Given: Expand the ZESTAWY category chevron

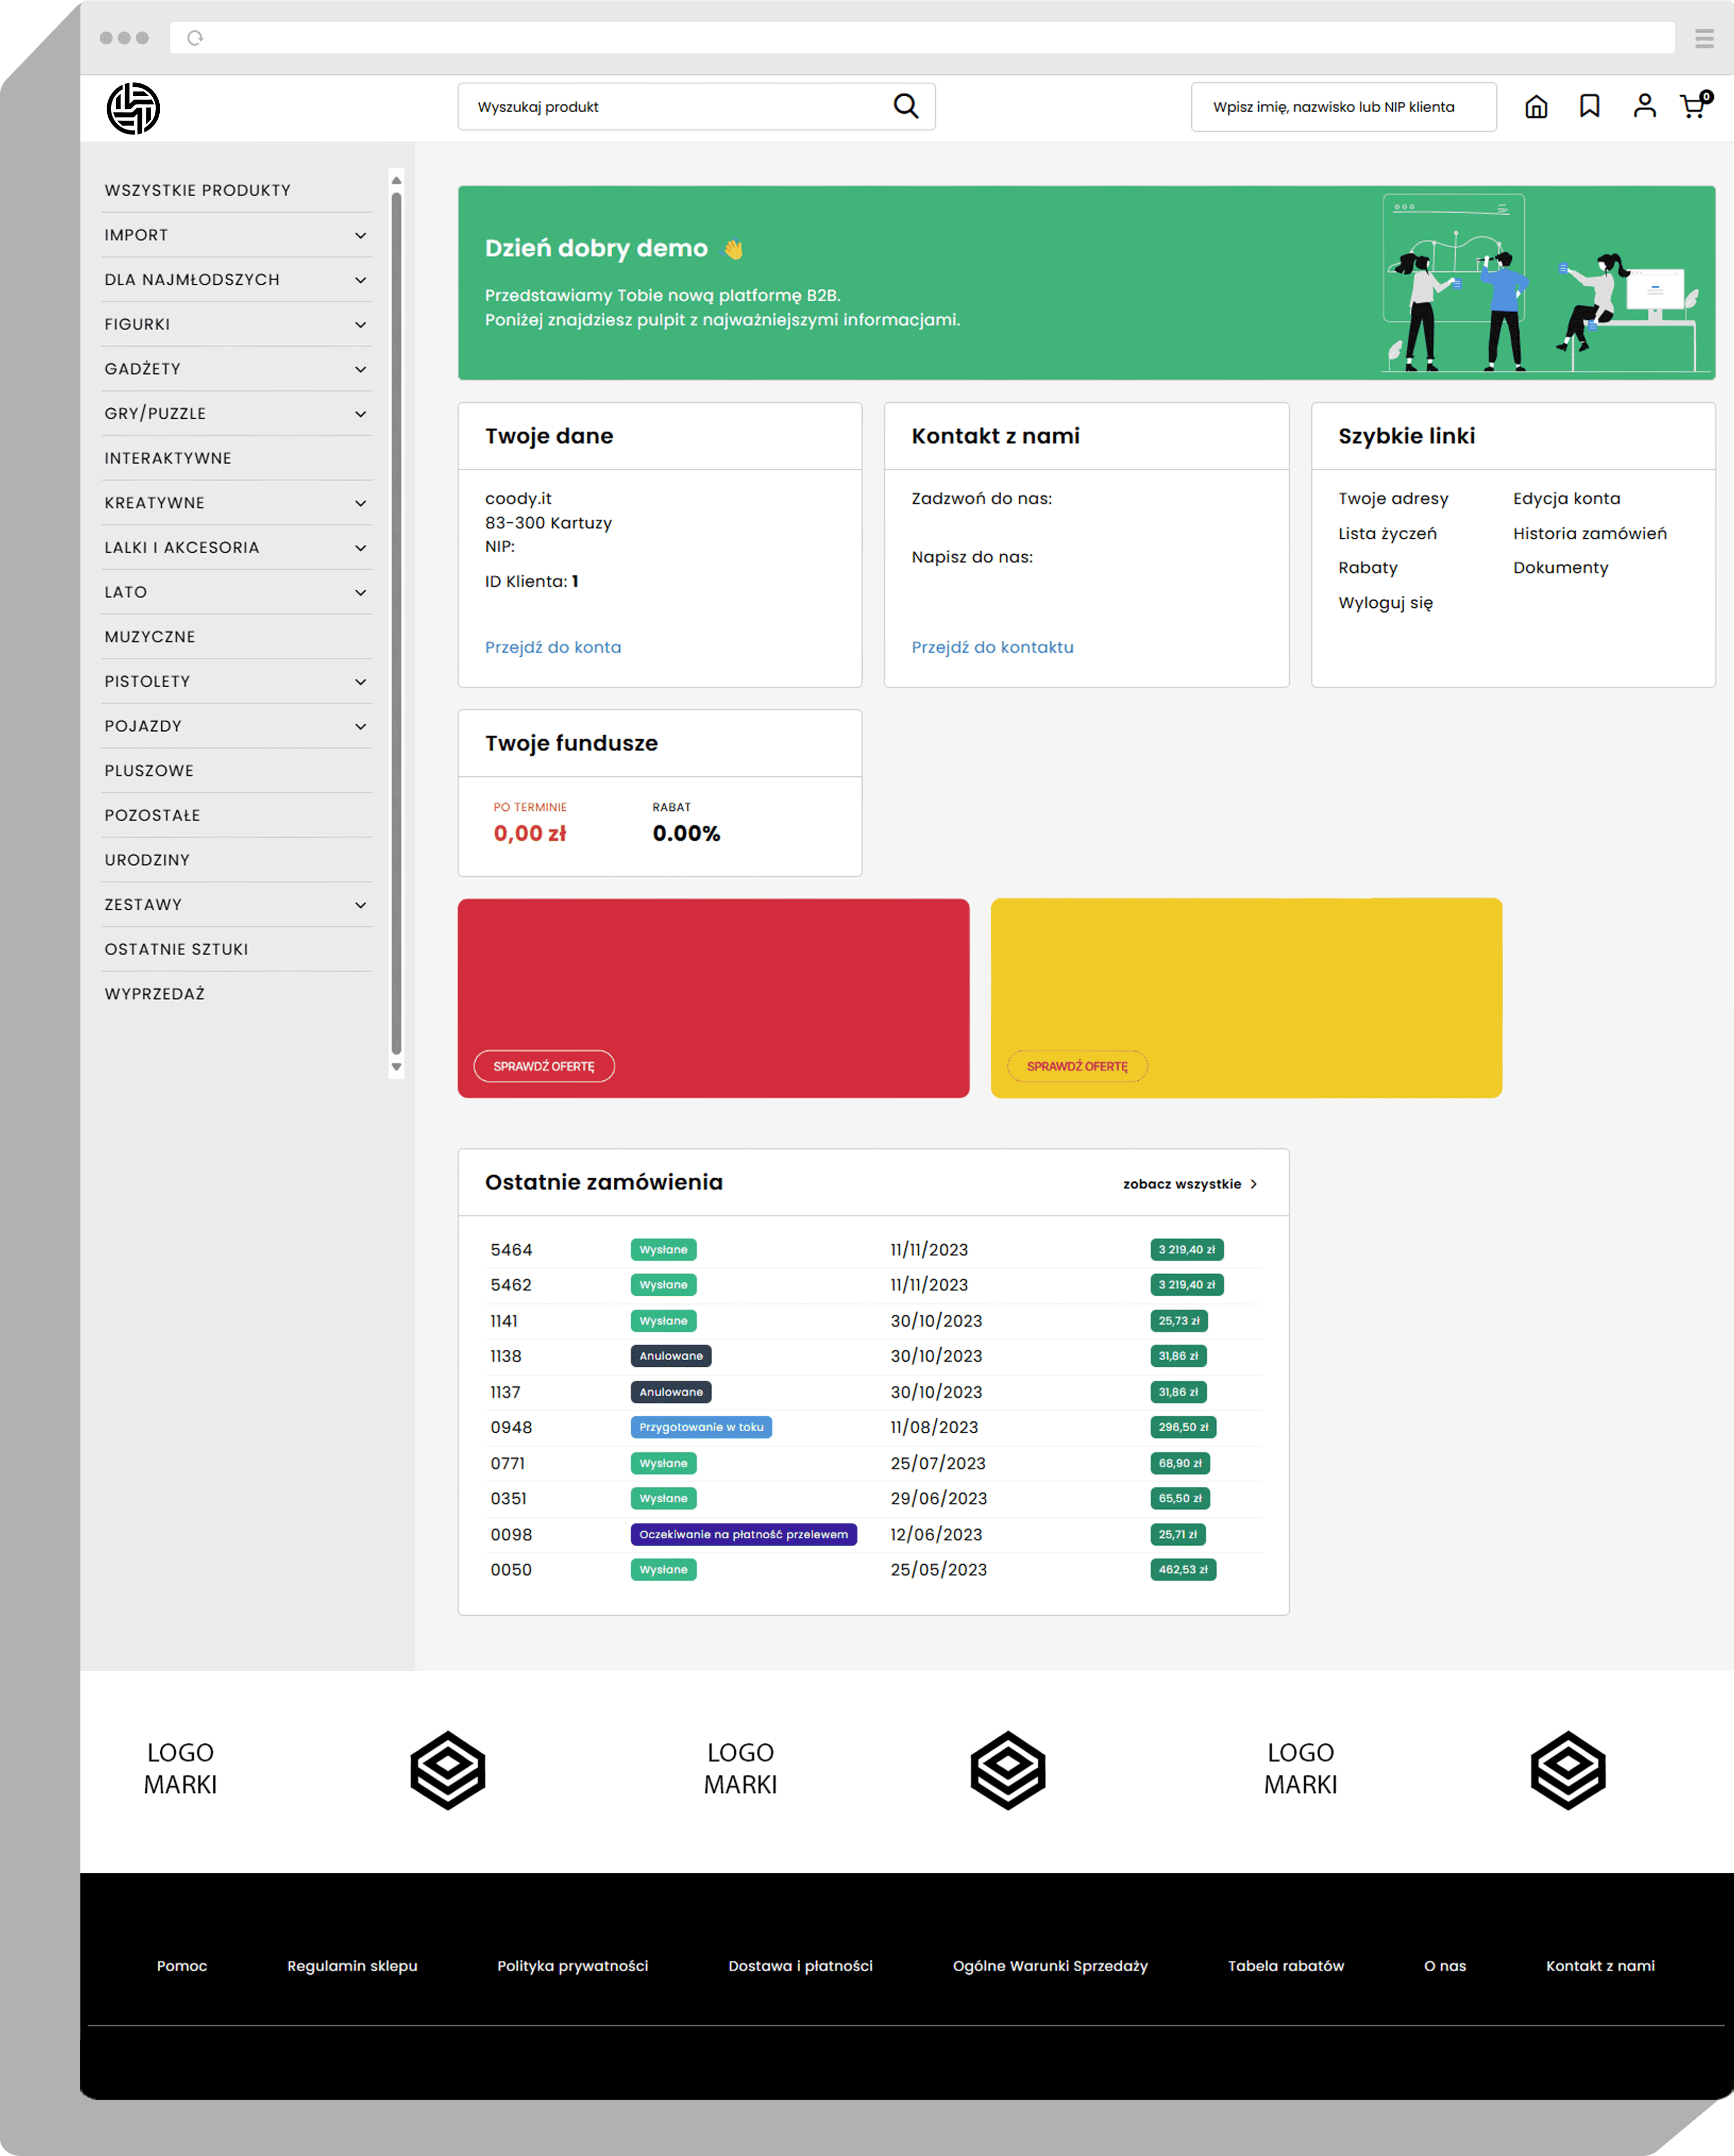Looking at the screenshot, I should pos(360,905).
